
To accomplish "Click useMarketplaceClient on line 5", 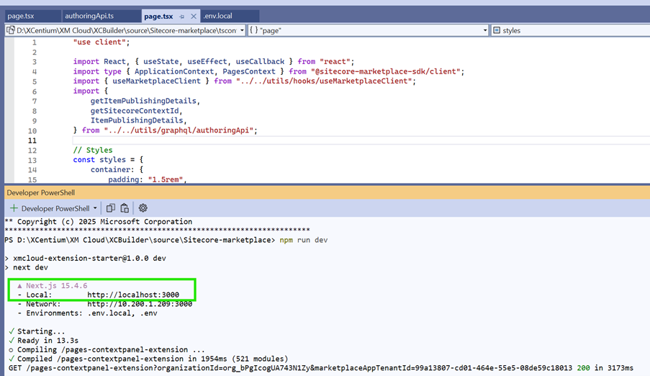I will pos(156,81).
